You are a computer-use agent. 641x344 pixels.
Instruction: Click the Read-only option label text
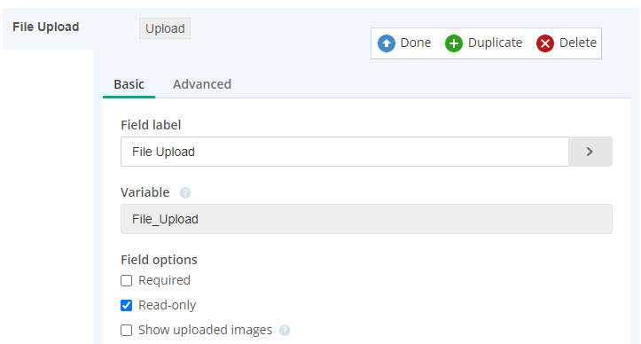pos(168,305)
